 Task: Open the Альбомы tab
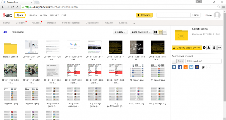[x=36, y=23]
